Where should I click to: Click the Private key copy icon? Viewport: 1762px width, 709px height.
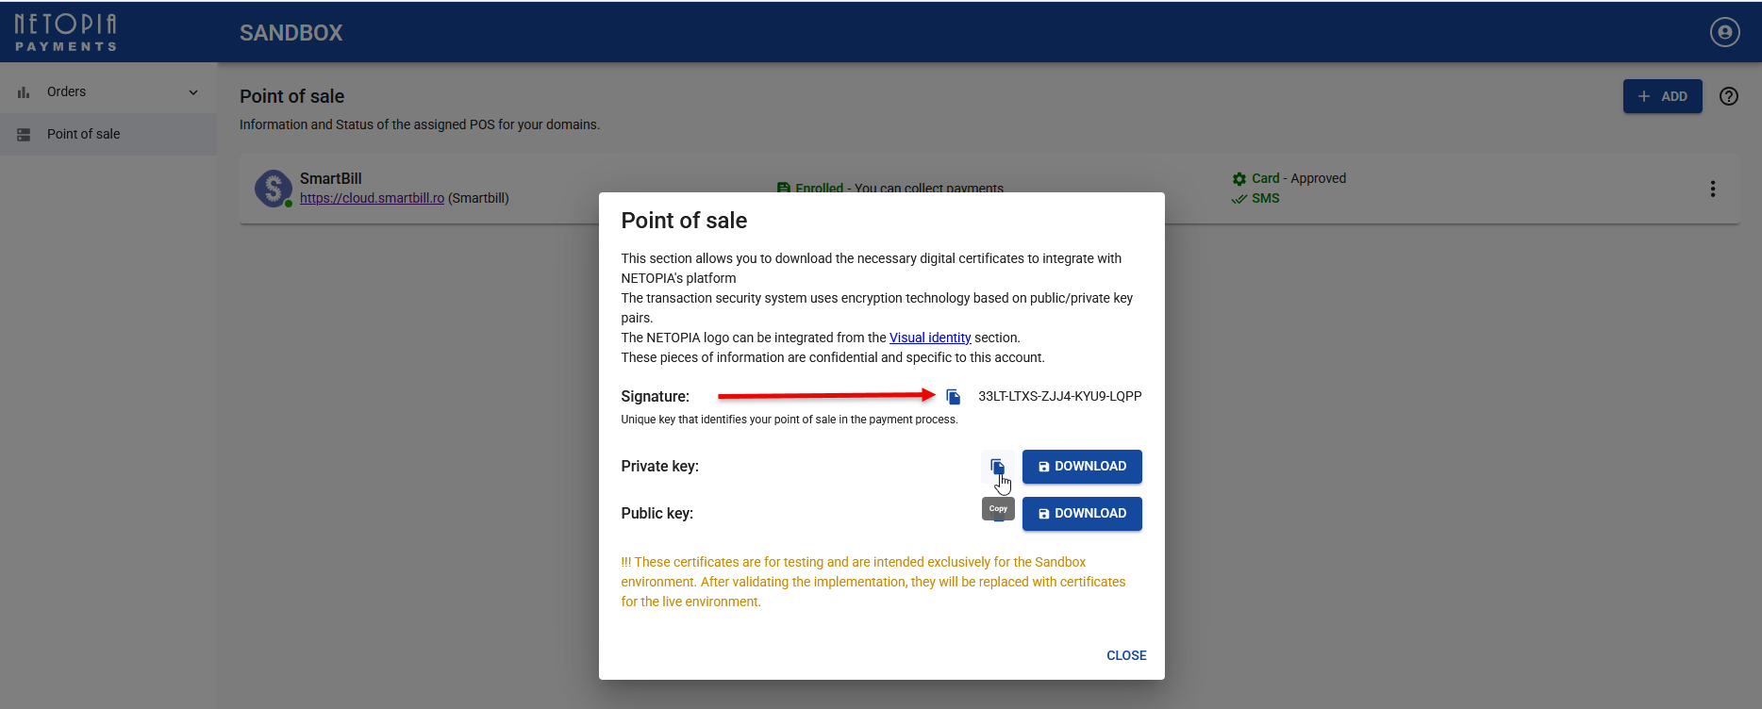997,466
